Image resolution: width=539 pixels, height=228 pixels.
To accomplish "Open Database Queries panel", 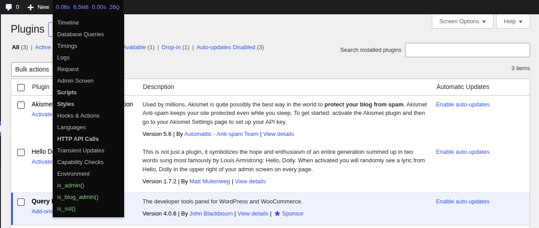I will click(88, 34).
